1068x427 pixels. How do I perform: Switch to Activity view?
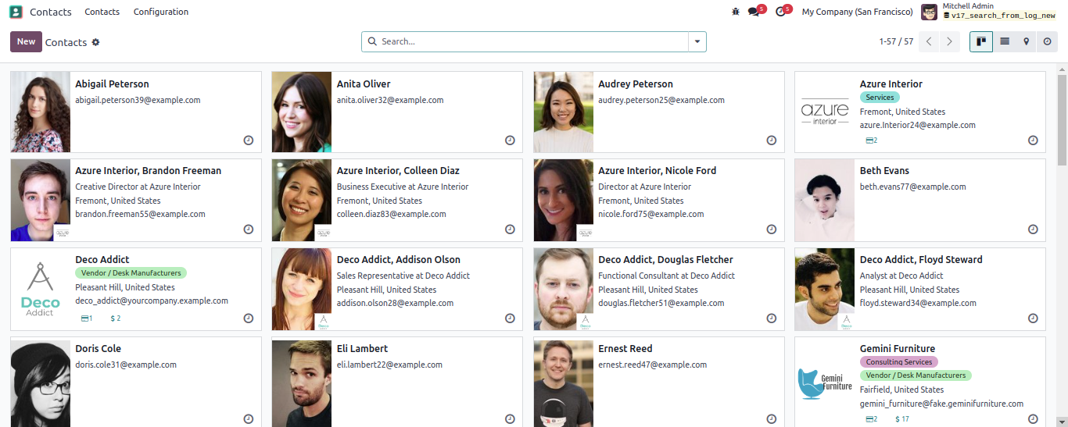tap(1048, 41)
